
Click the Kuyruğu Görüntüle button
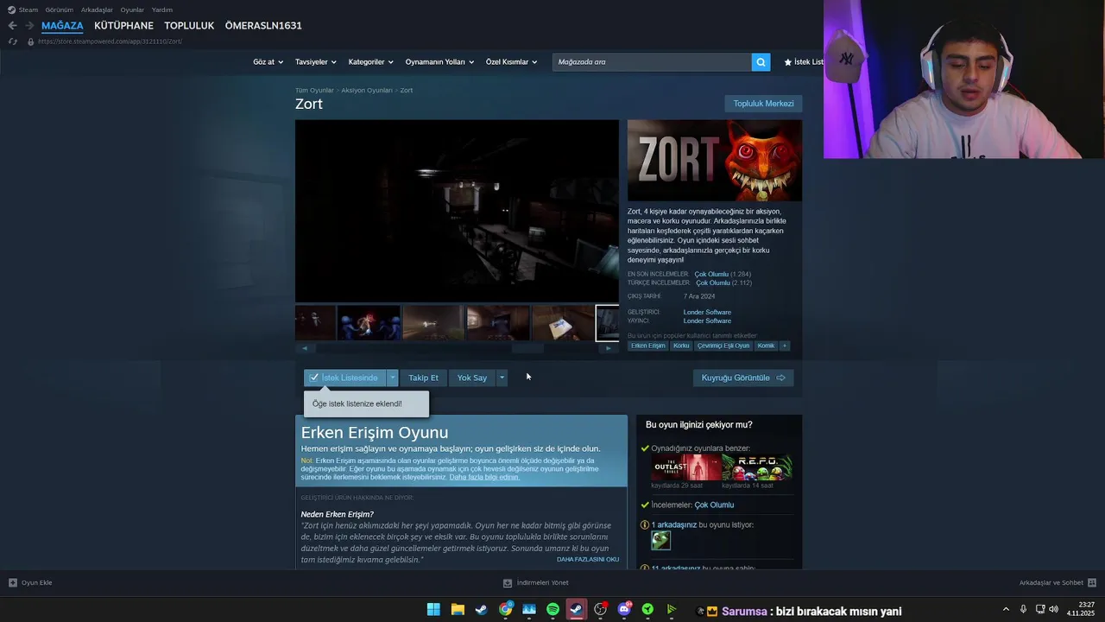[743, 378]
